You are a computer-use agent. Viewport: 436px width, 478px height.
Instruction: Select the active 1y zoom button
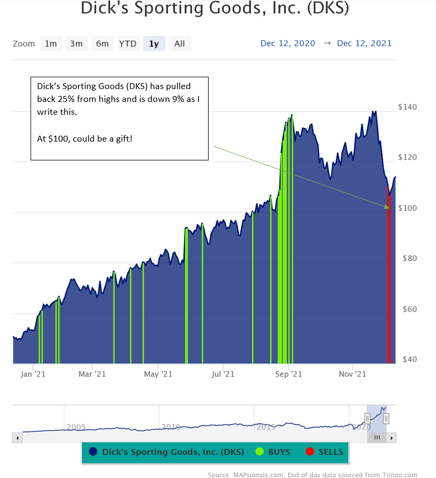(x=154, y=43)
